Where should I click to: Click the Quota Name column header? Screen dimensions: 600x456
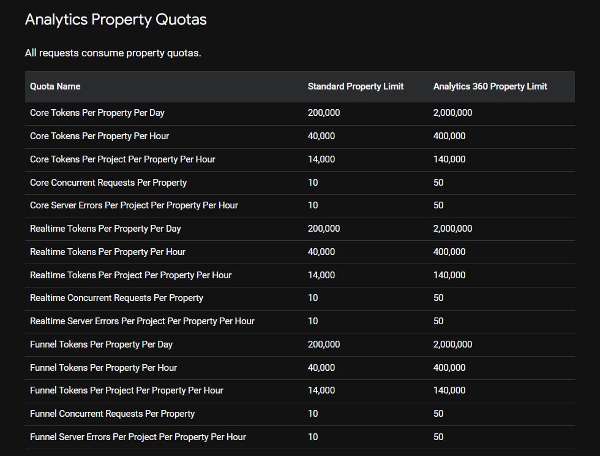pos(55,86)
